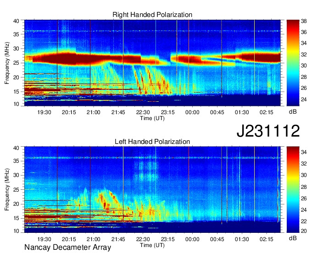Click the dB unit label under Right Handed colorbar
312x253 pixels.
point(293,112)
